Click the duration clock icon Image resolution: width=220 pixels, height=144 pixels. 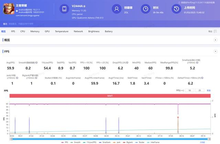pos(146,9)
